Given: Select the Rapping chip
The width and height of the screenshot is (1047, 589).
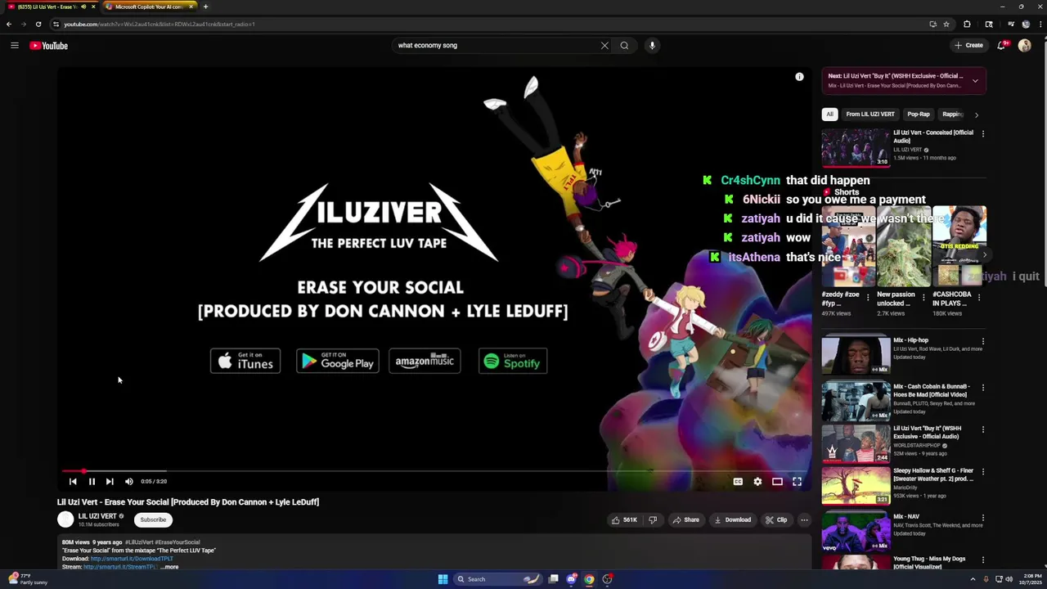Looking at the screenshot, I should point(951,115).
